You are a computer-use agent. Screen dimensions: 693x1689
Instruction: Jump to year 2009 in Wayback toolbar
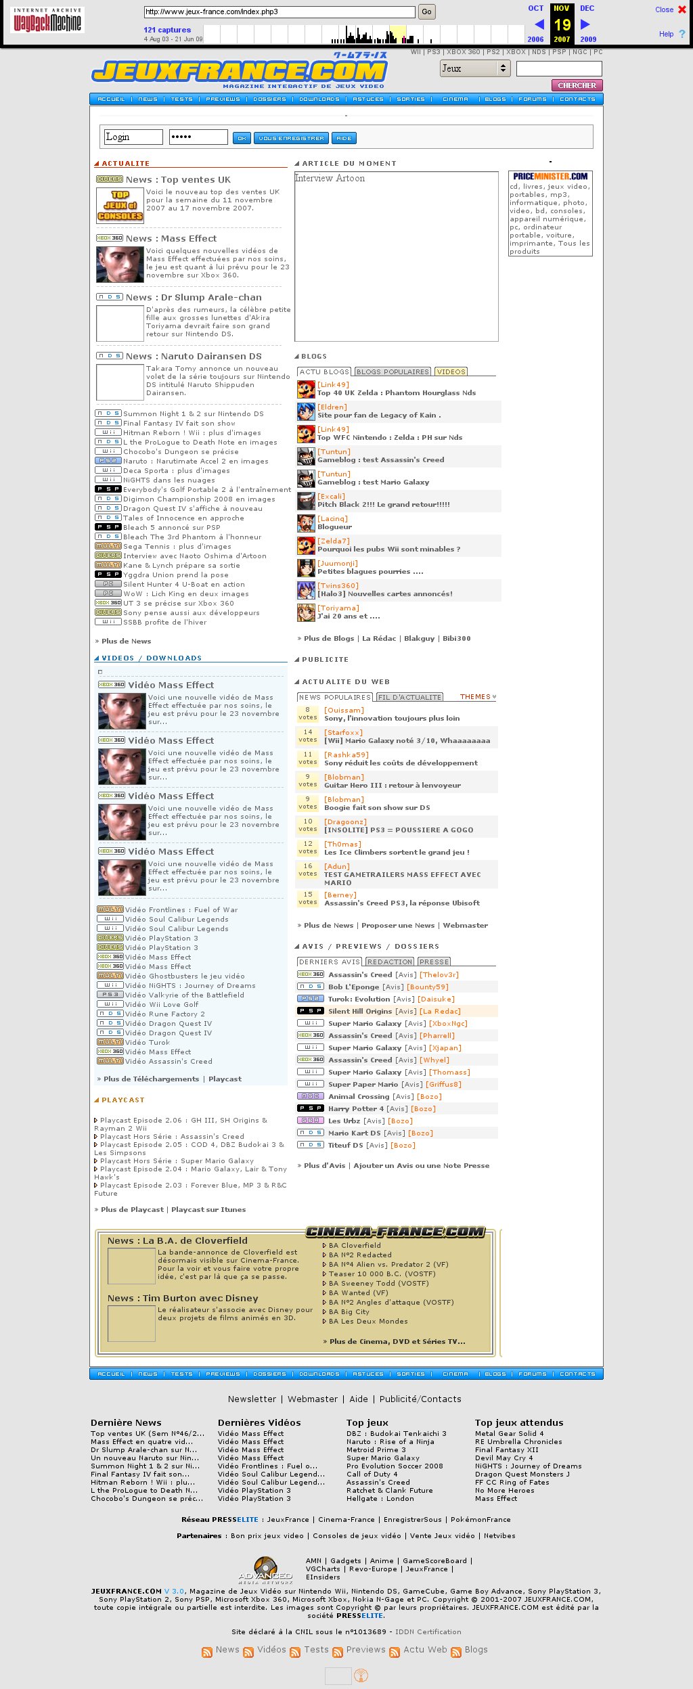click(588, 39)
